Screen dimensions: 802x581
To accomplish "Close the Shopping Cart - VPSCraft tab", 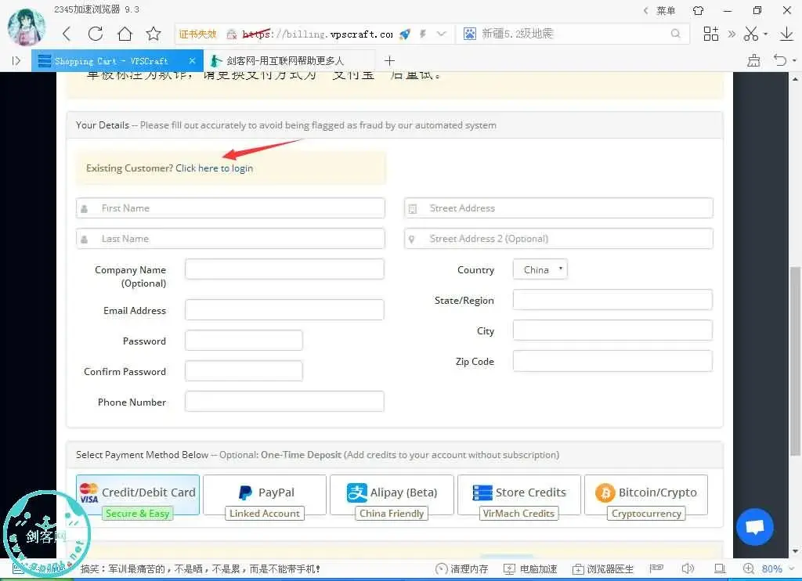I will [193, 61].
